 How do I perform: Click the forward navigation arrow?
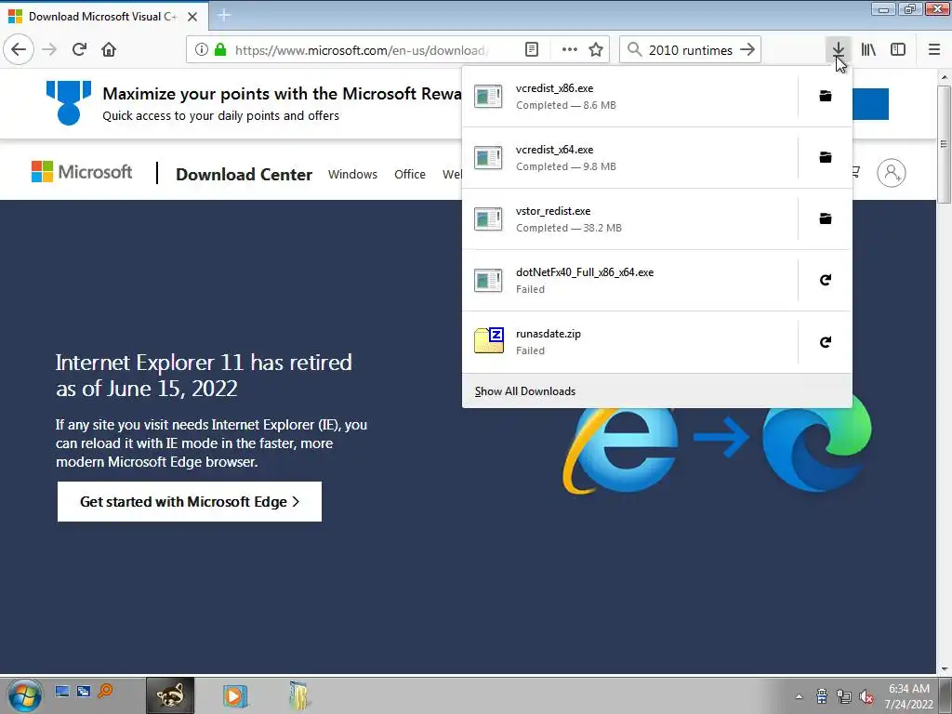coord(49,50)
